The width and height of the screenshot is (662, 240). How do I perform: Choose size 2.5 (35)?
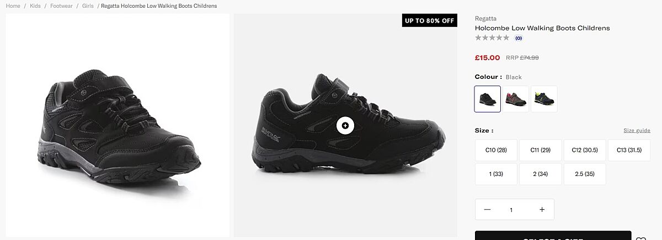click(x=585, y=174)
